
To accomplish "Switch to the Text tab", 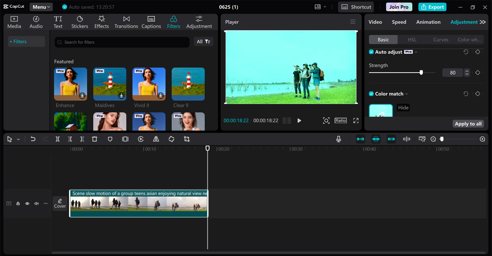I will point(58,22).
